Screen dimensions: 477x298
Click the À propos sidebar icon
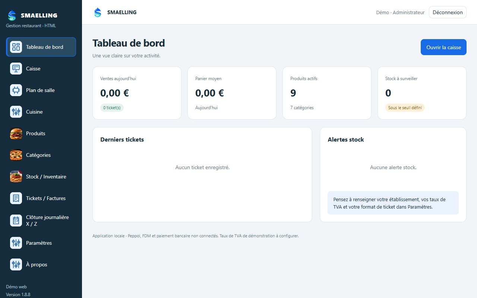16,264
